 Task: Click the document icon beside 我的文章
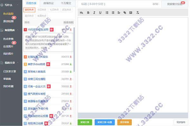[x=2, y=63]
